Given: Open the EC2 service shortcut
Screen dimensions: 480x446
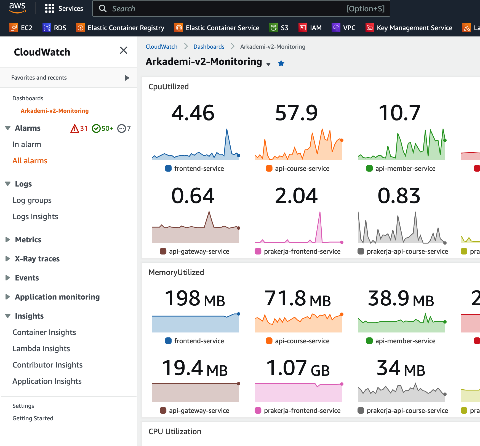Looking at the screenshot, I should coord(21,28).
